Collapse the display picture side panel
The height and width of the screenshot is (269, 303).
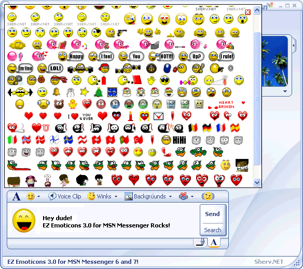[x=294, y=46]
